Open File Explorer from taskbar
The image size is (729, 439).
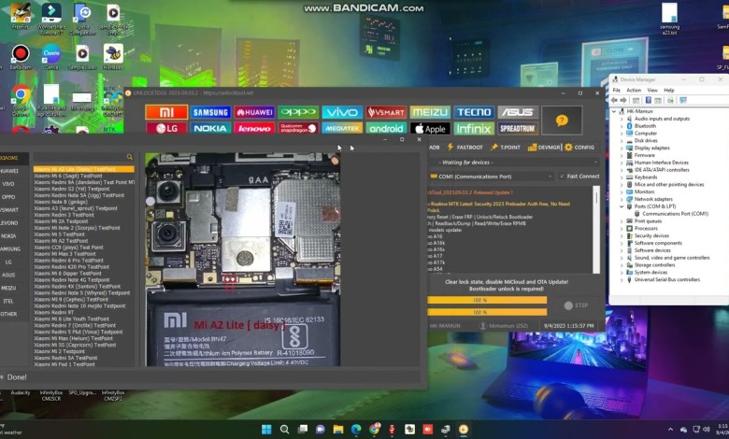[338, 430]
